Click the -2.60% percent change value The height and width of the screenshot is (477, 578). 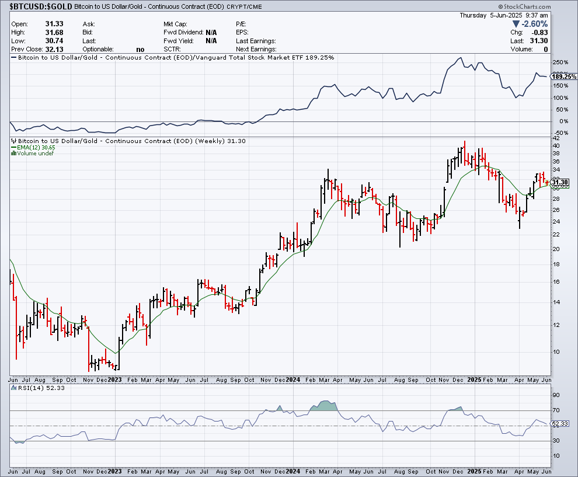[x=534, y=25]
